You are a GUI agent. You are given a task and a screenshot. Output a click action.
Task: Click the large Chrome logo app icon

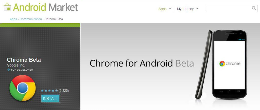23,88
